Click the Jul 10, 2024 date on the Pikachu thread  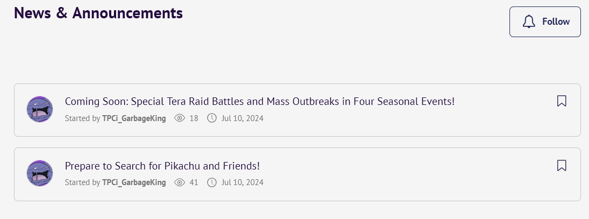point(242,182)
